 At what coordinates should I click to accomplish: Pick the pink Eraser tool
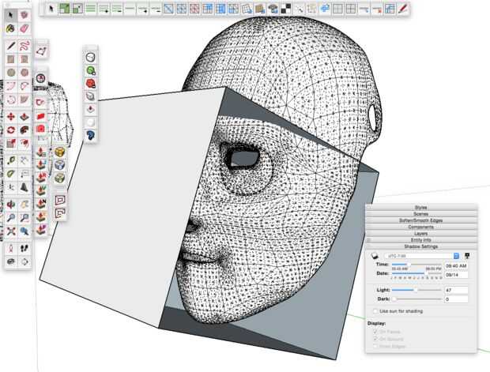24,28
